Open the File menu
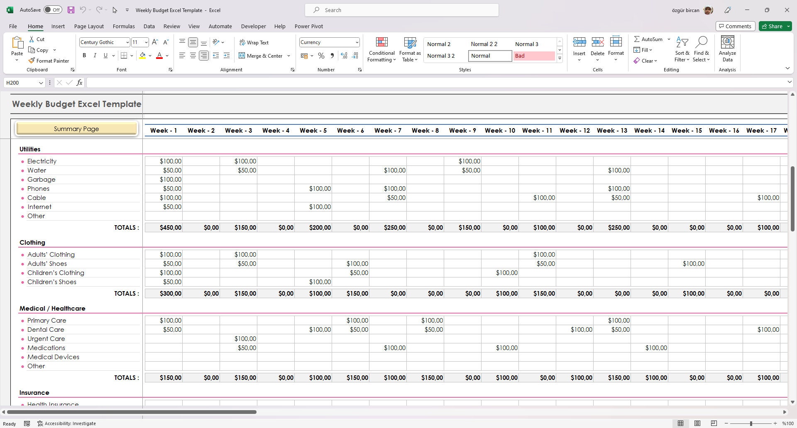 pyautogui.click(x=13, y=26)
